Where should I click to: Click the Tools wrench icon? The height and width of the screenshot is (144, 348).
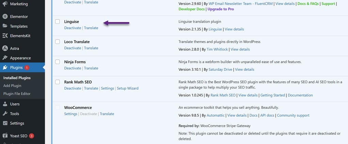5,114
